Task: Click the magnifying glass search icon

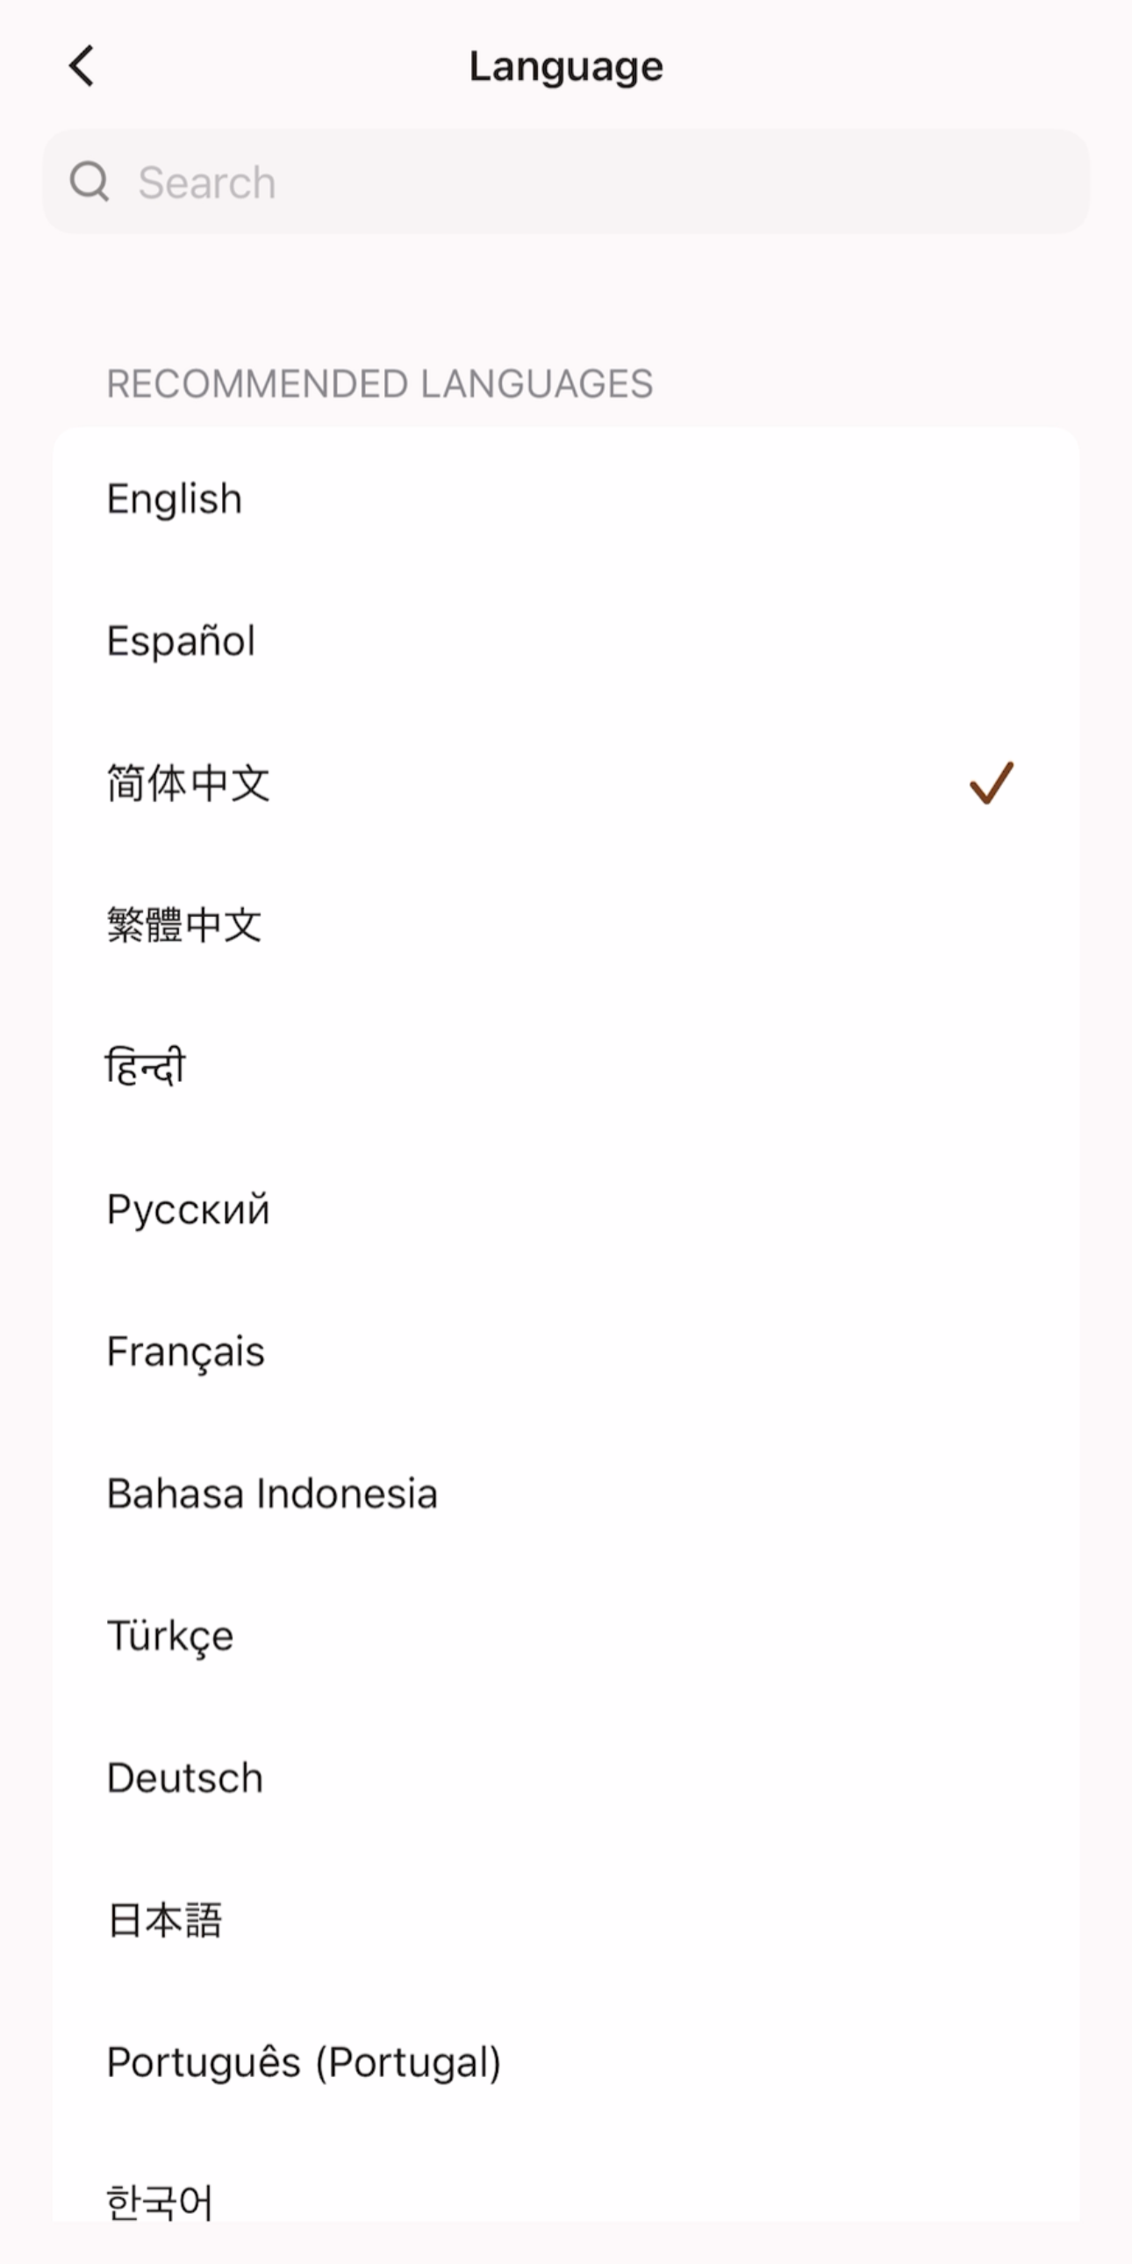Action: 91,182
